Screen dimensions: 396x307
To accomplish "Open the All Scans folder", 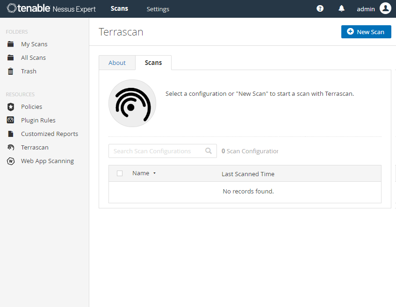I will click(x=33, y=58).
